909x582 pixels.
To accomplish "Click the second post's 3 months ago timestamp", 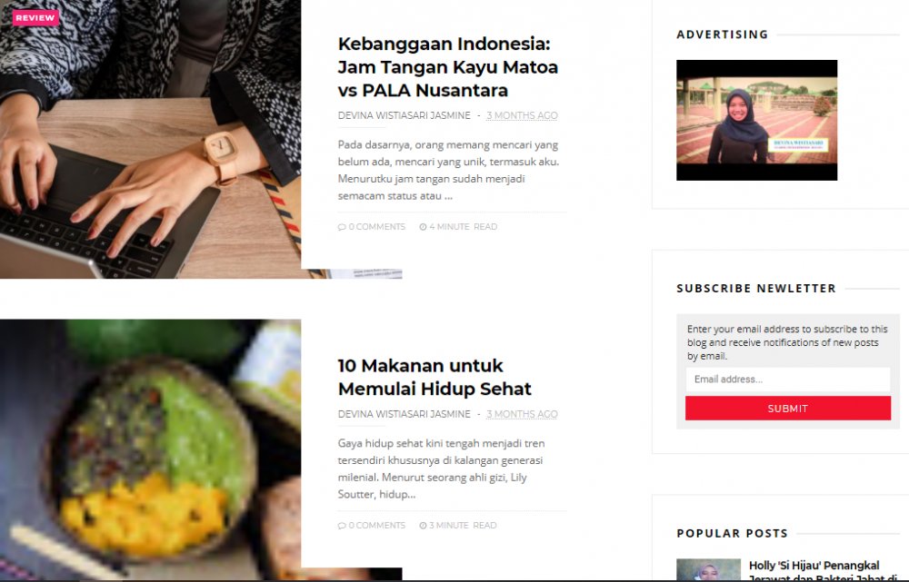I will tap(522, 415).
